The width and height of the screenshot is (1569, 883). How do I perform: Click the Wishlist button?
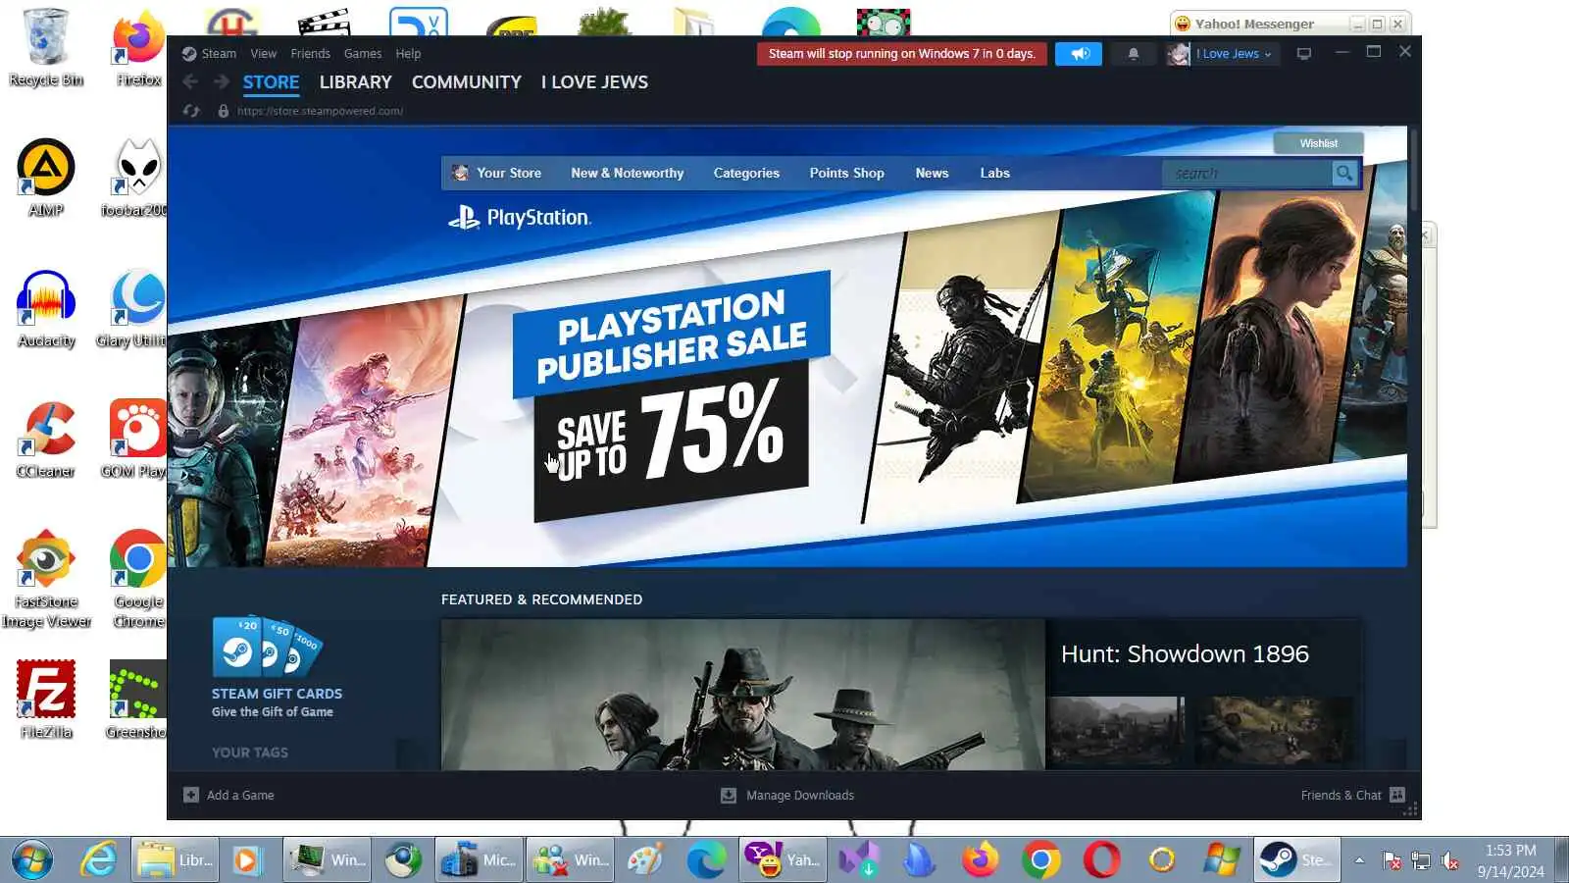[x=1319, y=143]
